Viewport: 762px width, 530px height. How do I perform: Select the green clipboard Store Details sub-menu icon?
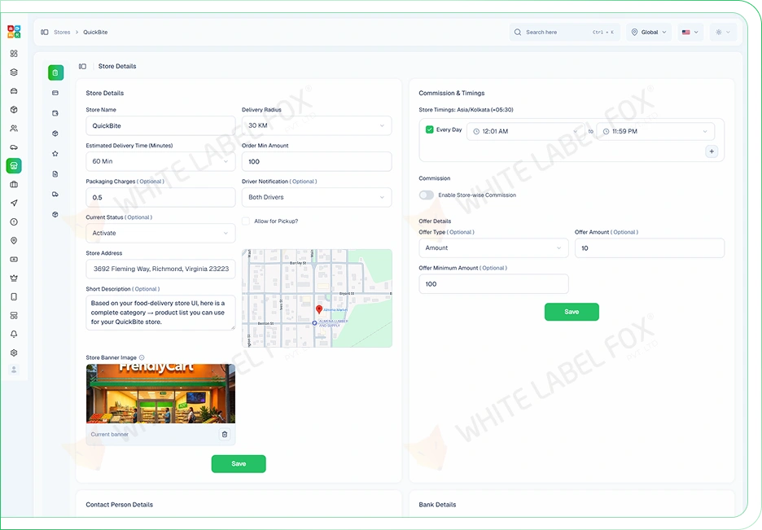pos(55,73)
